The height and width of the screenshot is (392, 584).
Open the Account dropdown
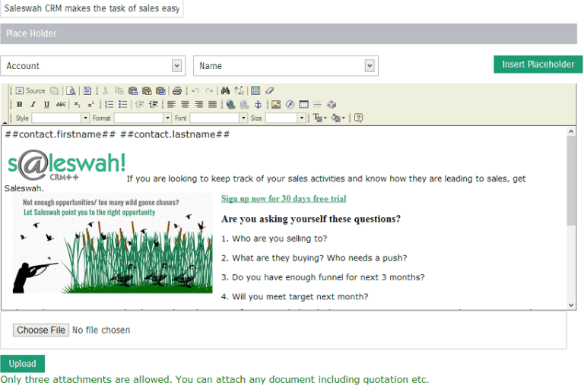[x=93, y=66]
